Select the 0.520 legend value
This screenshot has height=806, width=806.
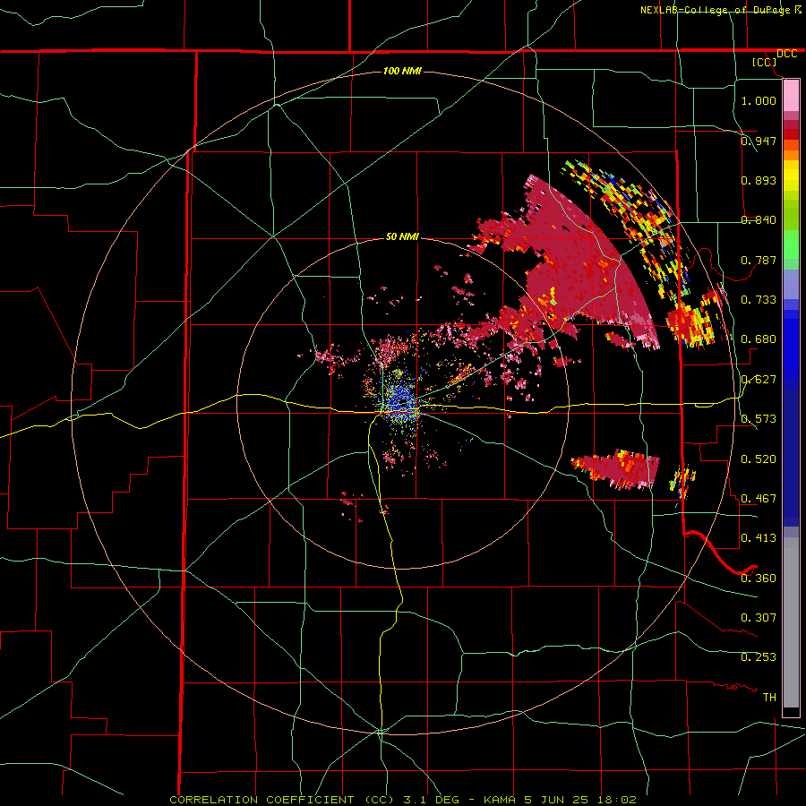[x=759, y=459]
